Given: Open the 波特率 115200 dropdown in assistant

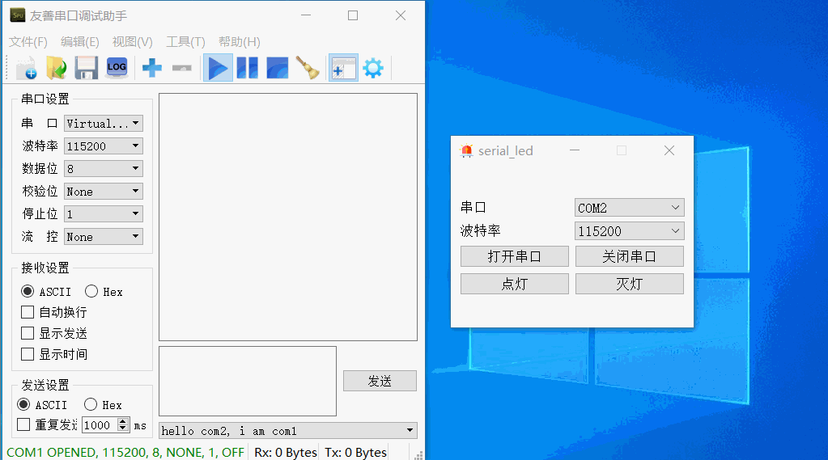Looking at the screenshot, I should click(104, 146).
